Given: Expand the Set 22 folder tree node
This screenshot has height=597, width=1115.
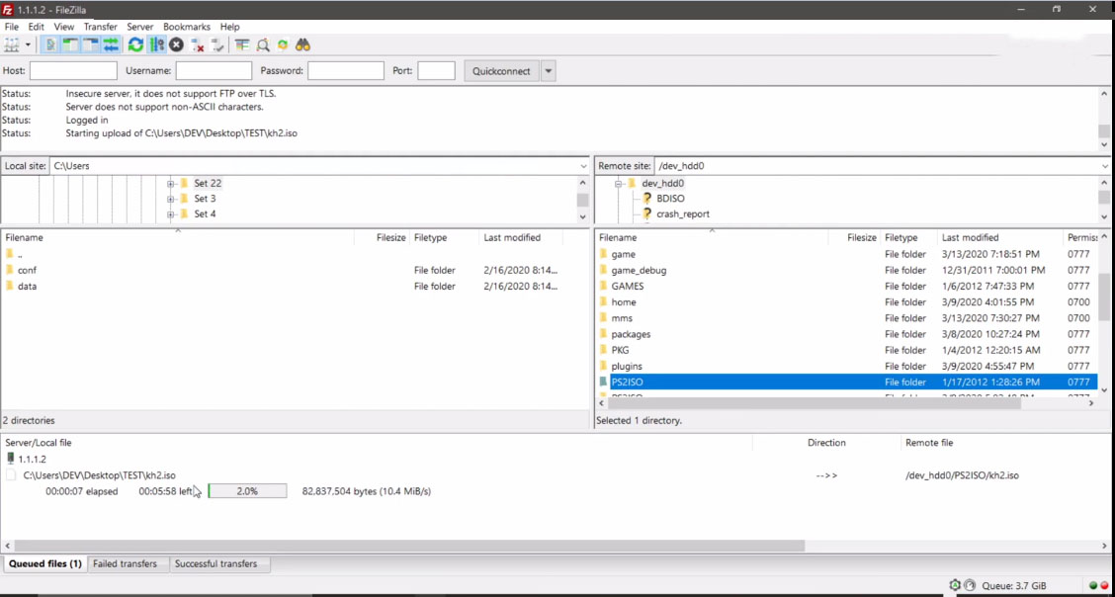Looking at the screenshot, I should click(x=170, y=184).
